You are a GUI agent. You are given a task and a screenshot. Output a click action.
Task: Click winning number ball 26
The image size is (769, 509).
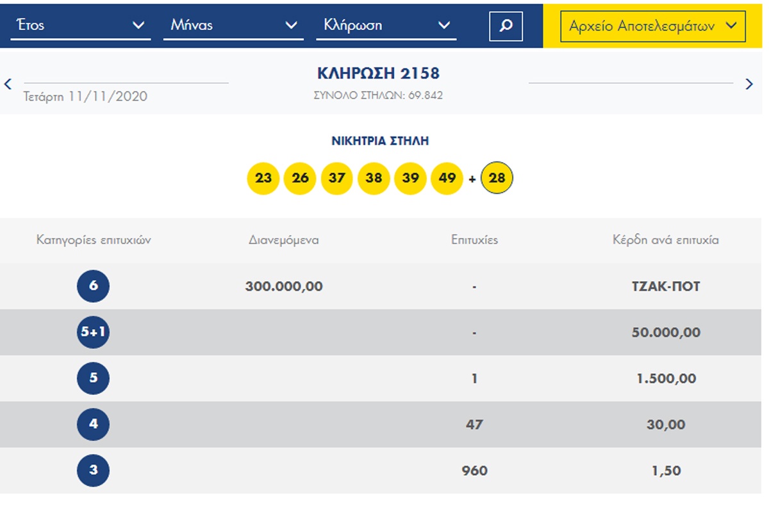point(300,178)
